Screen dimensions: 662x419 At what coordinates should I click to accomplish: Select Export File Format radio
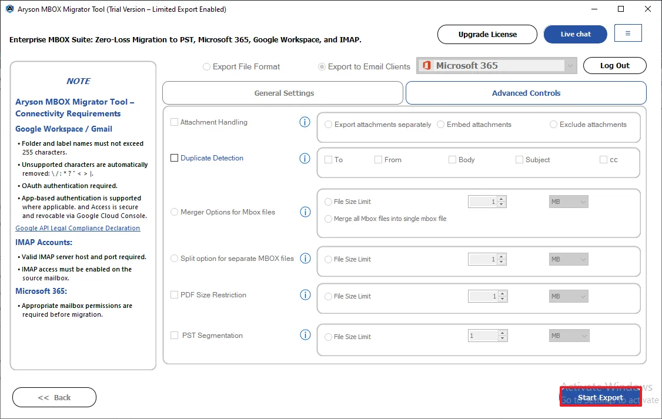(x=206, y=66)
